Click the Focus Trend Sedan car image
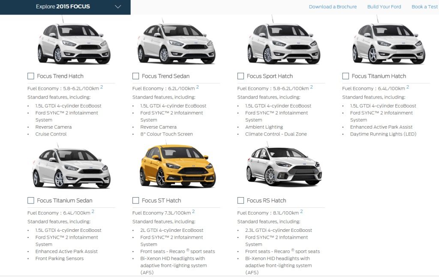439x279 pixels. pos(176,42)
